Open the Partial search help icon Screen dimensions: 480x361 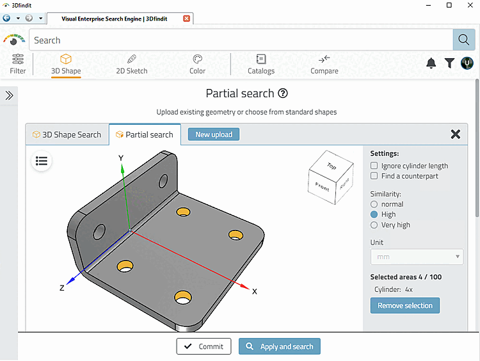tap(283, 93)
